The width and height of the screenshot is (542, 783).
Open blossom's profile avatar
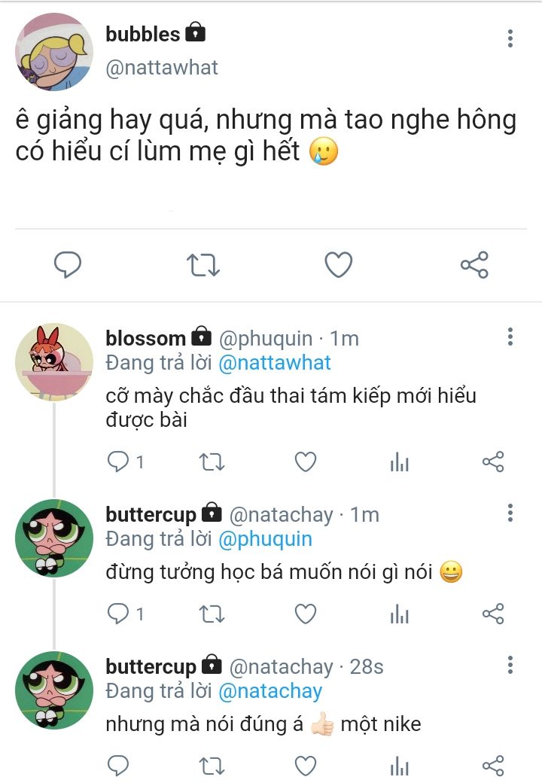54,362
